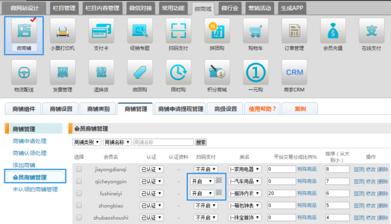
Task: Click the 搜索 search button
Action: pos(201,142)
